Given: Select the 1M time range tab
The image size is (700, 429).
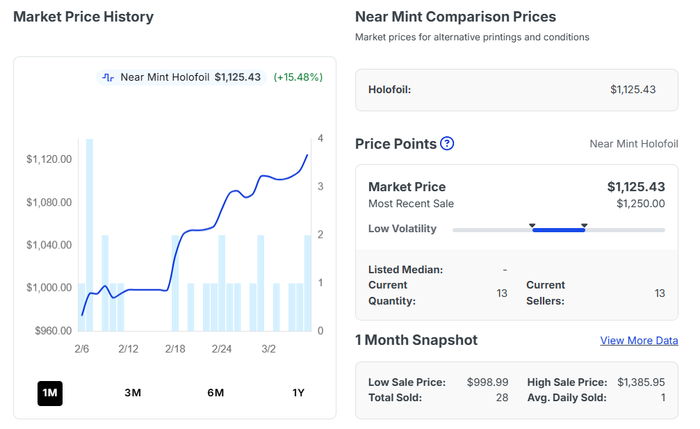Looking at the screenshot, I should pyautogui.click(x=50, y=393).
